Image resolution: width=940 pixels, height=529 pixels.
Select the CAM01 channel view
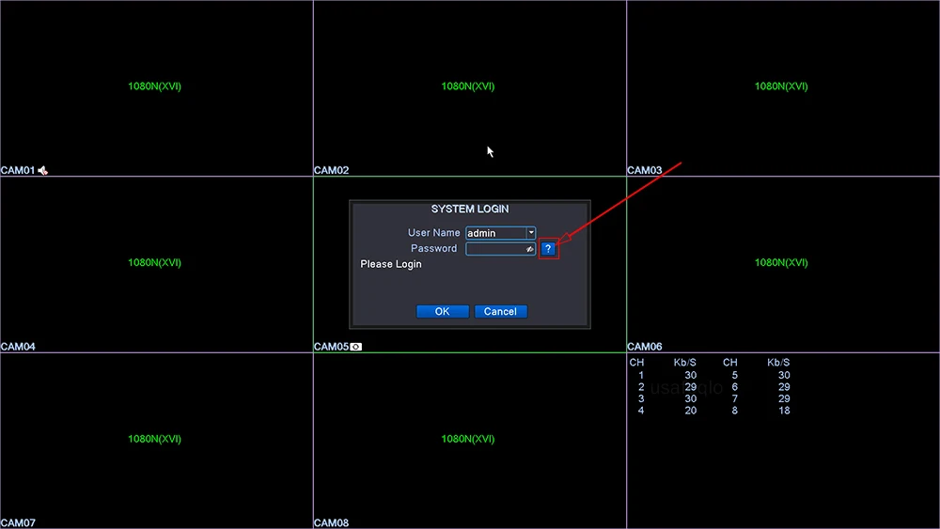point(156,87)
